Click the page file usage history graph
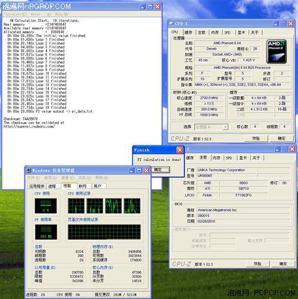298x299 pixels. point(104,232)
